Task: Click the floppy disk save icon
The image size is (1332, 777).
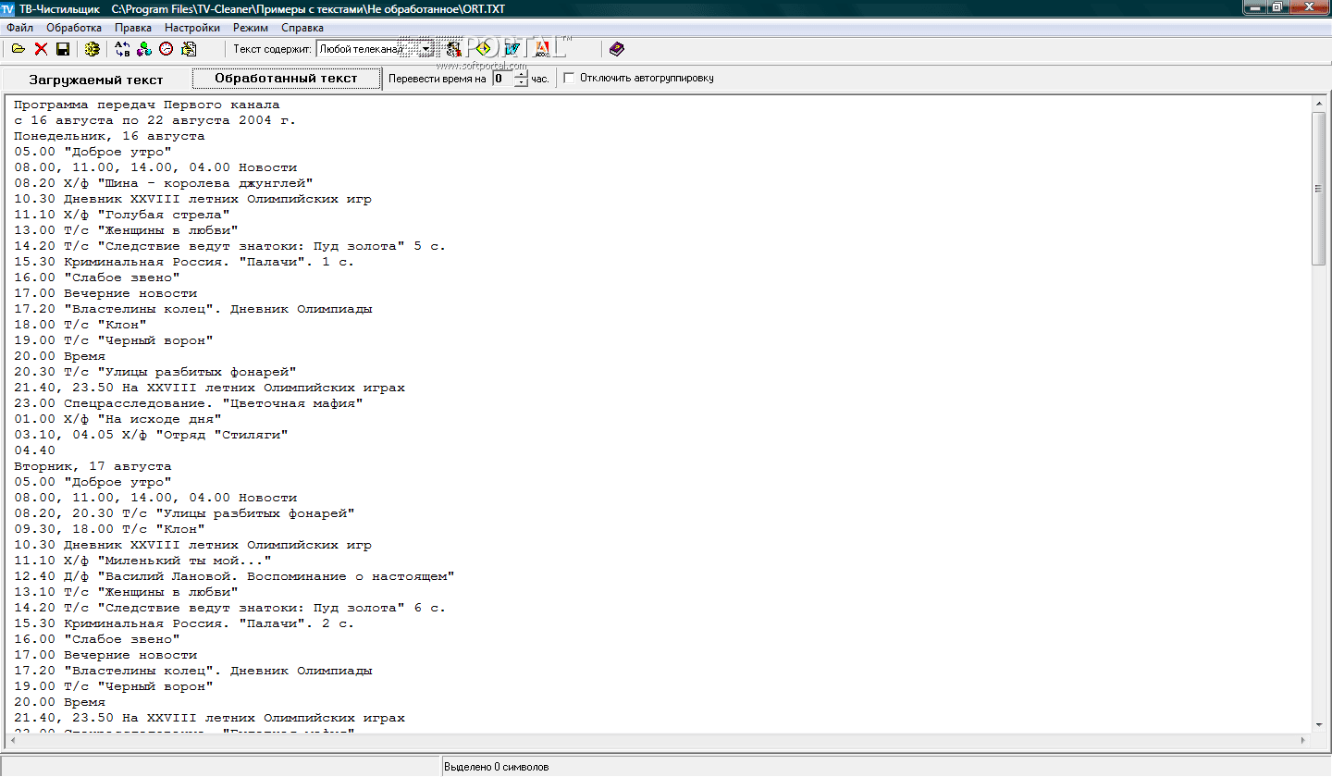Action: pos(63,49)
